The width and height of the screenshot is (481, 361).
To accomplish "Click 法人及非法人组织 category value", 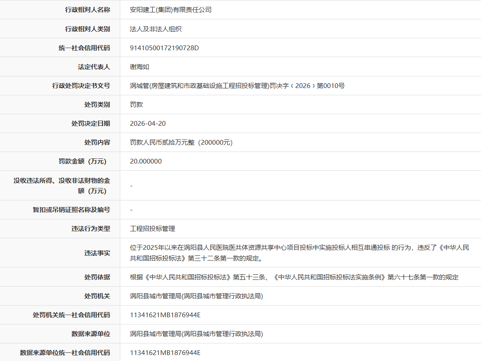I will pyautogui.click(x=155, y=29).
